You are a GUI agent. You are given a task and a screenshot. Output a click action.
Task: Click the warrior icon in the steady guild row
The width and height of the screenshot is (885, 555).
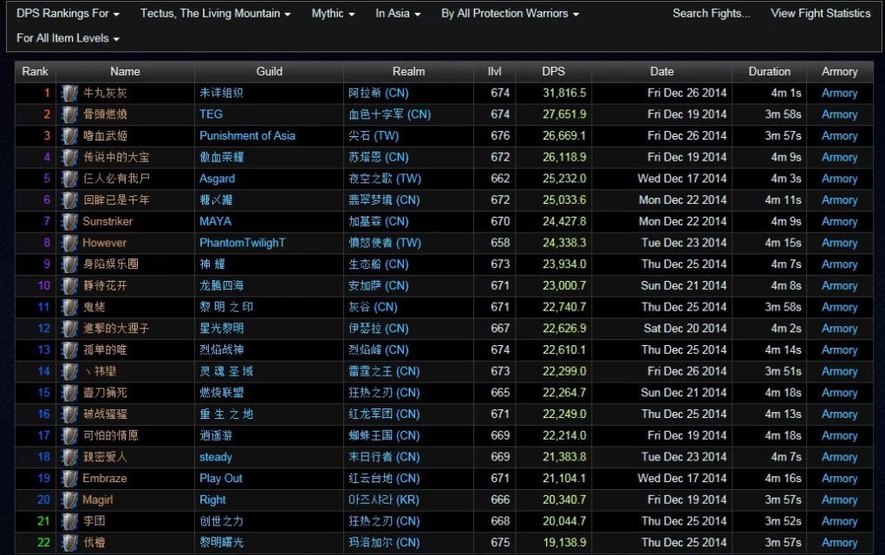tap(69, 457)
